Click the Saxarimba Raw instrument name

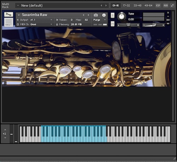point(35,15)
